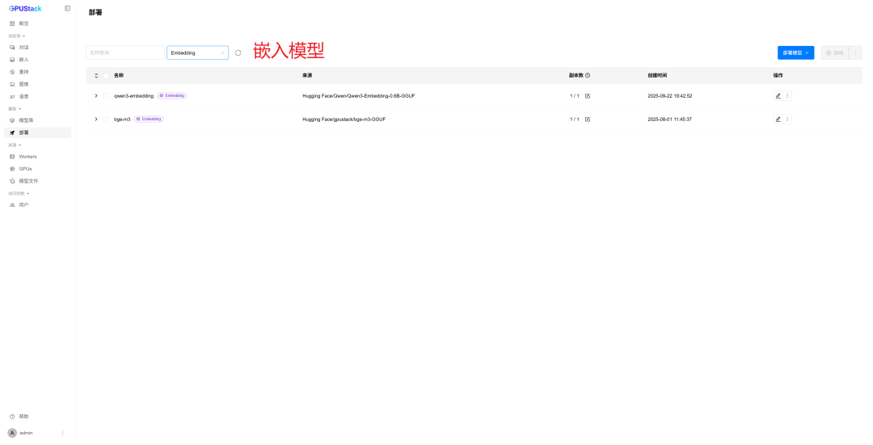Edit replica count for qwen3-embedding
Image resolution: width=873 pixels, height=445 pixels.
tap(588, 95)
